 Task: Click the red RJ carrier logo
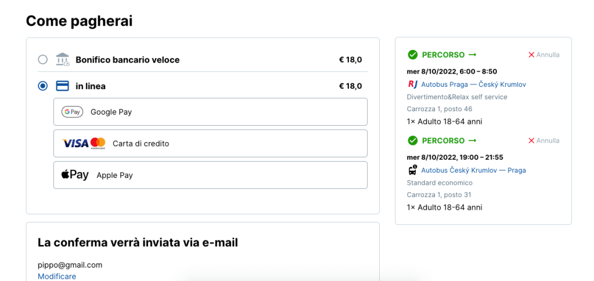click(413, 84)
